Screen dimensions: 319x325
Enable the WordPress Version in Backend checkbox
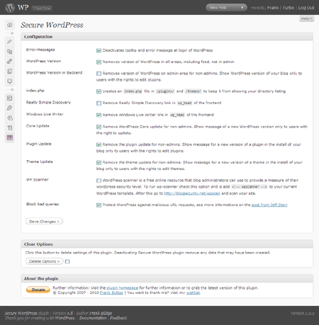[x=99, y=74]
